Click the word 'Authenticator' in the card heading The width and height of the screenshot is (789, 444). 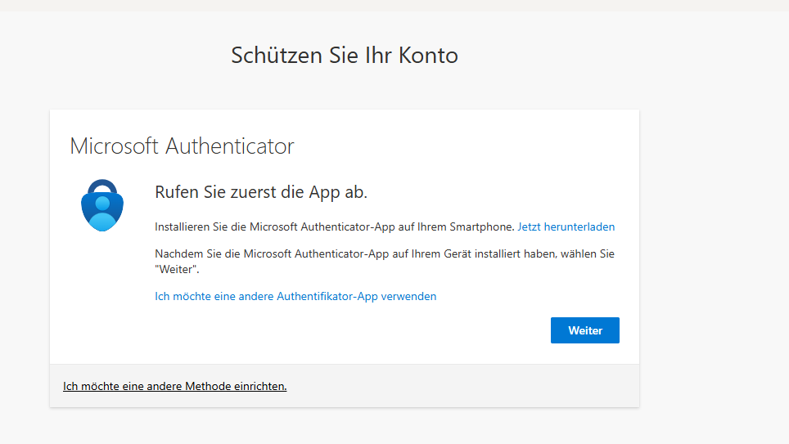click(x=229, y=146)
